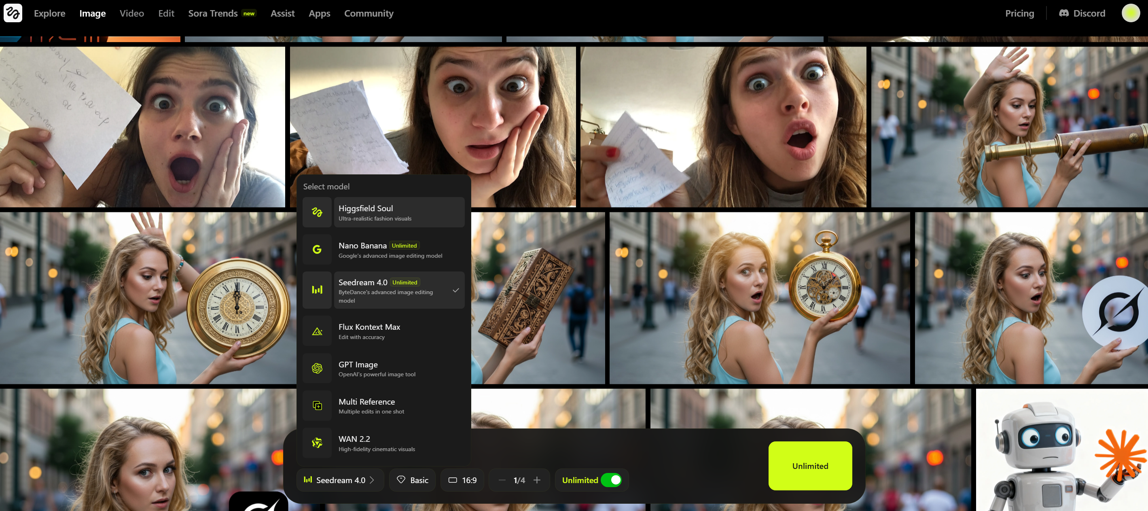Expand the Seedream 4.0 model selector
The height and width of the screenshot is (511, 1148).
click(340, 480)
